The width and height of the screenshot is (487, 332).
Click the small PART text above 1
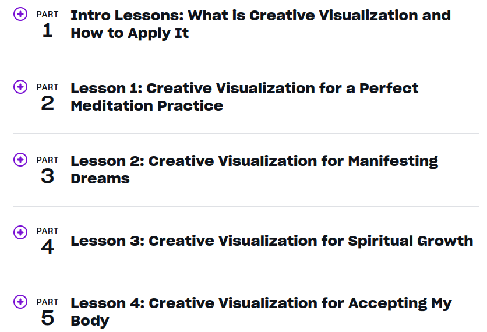pos(47,14)
